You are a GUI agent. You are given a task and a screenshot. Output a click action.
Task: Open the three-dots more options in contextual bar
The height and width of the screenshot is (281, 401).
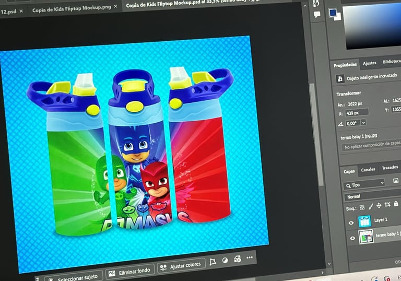[250, 257]
